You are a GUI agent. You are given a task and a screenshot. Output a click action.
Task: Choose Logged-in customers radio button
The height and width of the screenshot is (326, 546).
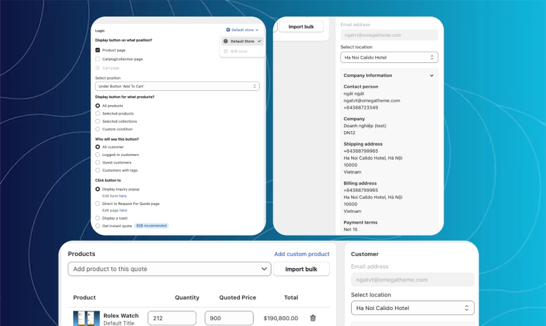click(97, 155)
